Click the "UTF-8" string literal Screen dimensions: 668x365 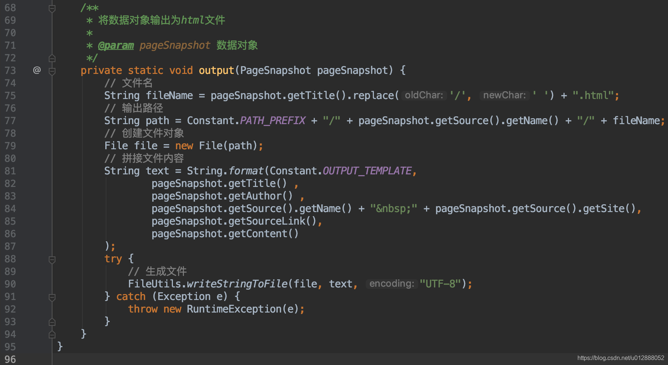coord(440,284)
